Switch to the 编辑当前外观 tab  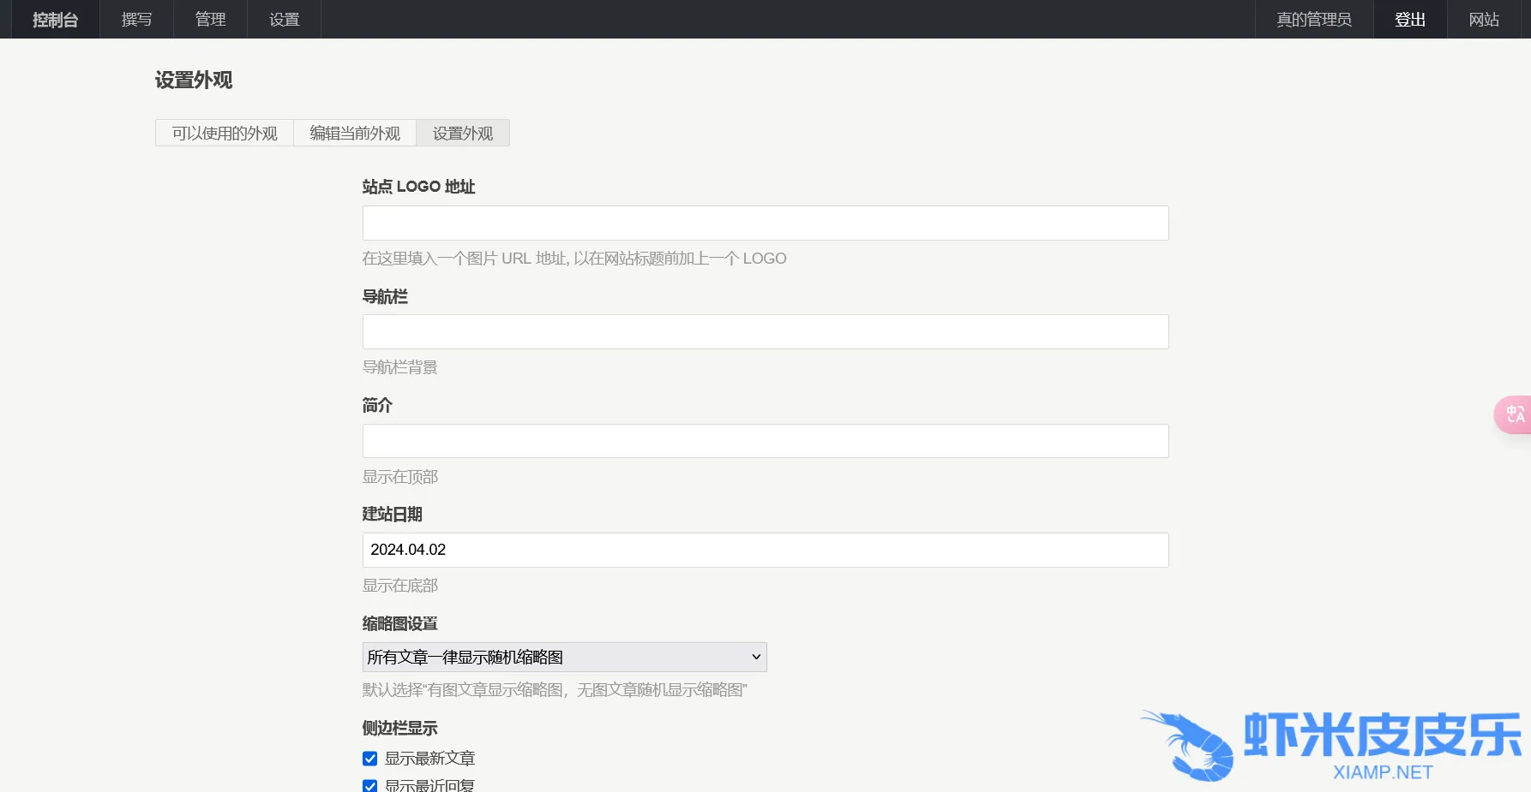click(x=355, y=134)
